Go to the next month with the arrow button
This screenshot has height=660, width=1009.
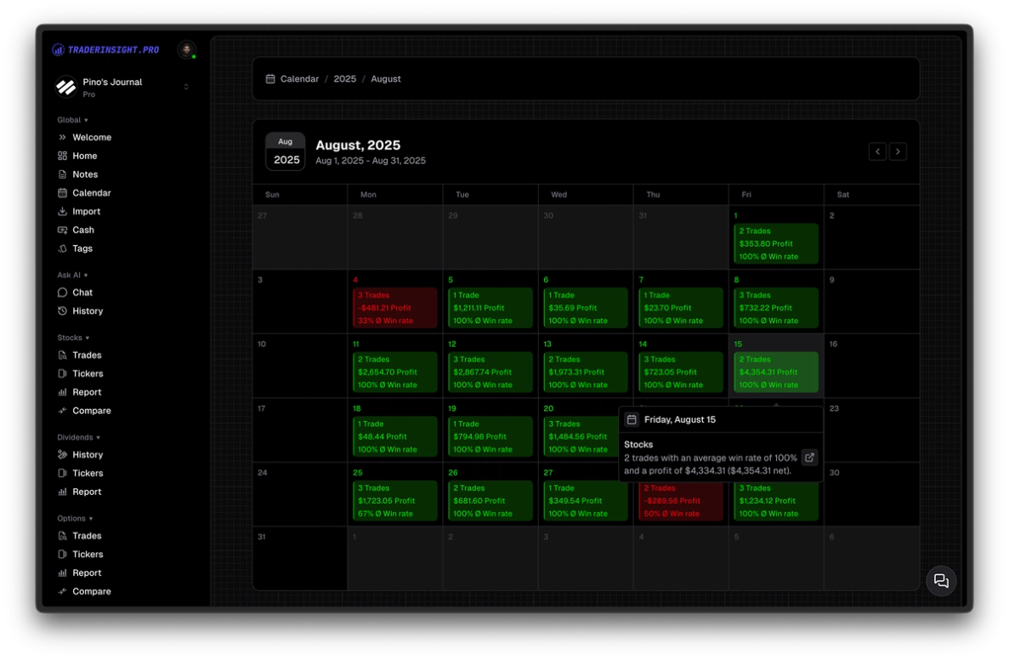tap(898, 151)
